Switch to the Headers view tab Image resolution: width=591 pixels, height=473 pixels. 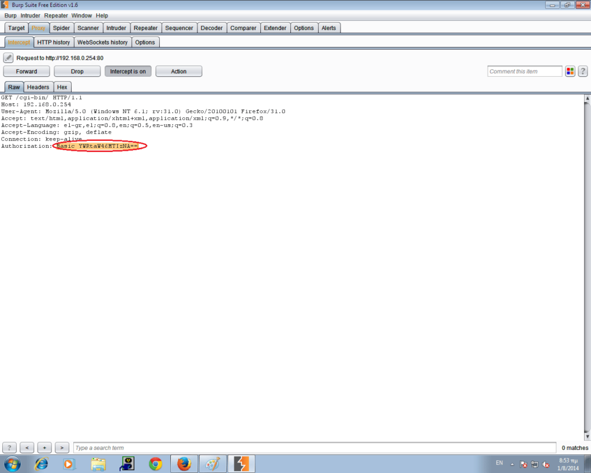(x=38, y=87)
